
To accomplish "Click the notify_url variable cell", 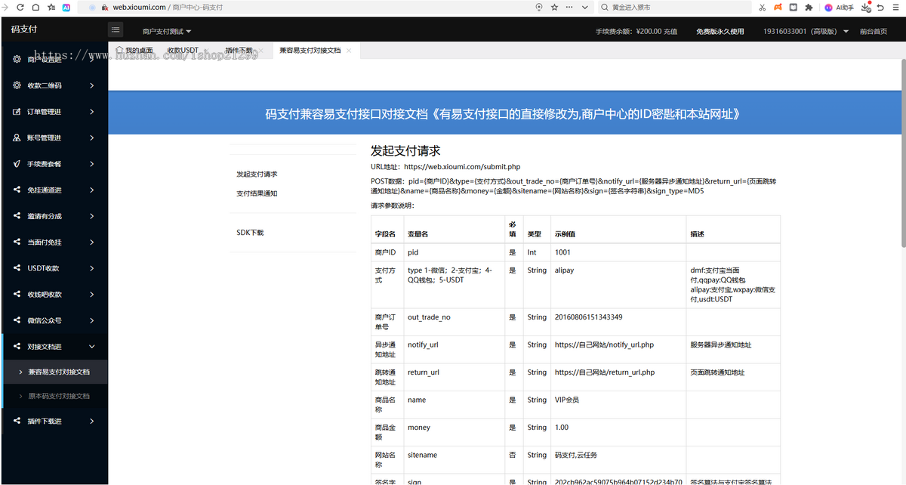I will 454,350.
